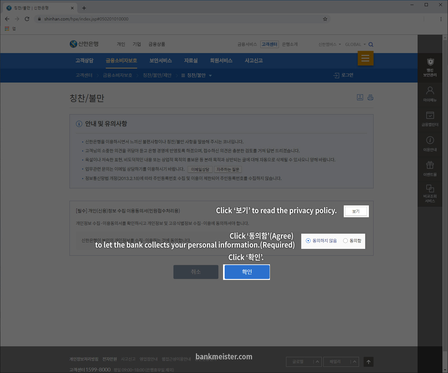Click 은행소개 in top bar
This screenshot has width=448, height=373.
(x=290, y=44)
